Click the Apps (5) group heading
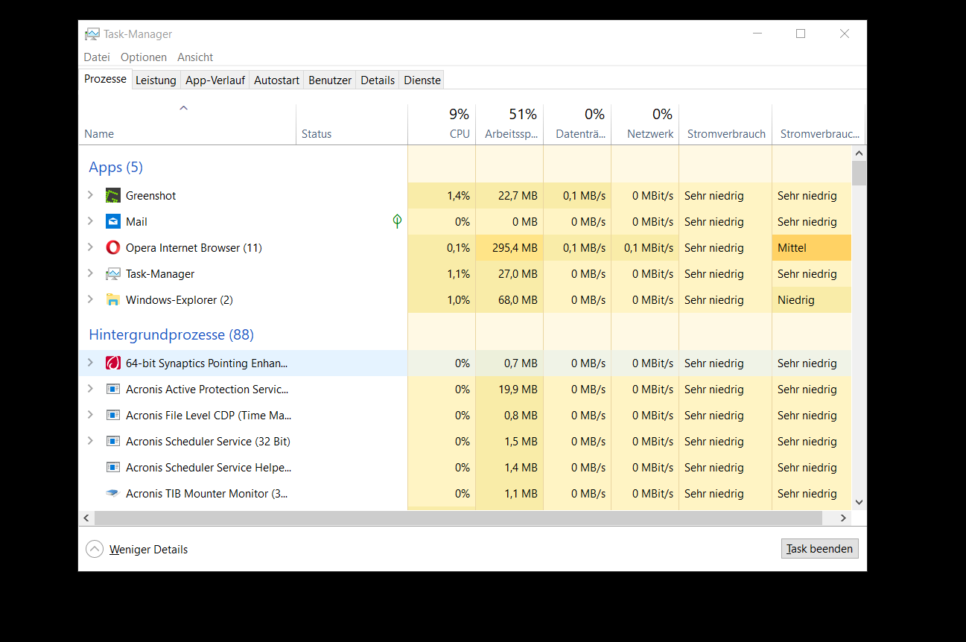The image size is (966, 642). [x=115, y=167]
